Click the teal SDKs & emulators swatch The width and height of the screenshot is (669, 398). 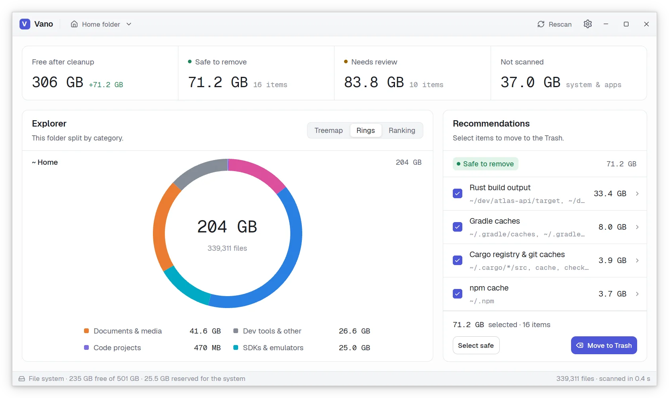[x=236, y=347]
